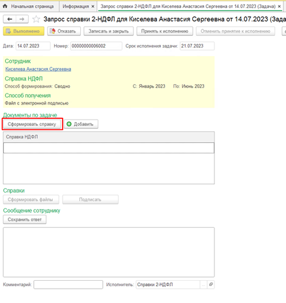Screen dimensions: 286x303
Task: Click Срок исполнения задачи date field
Action: [197, 46]
